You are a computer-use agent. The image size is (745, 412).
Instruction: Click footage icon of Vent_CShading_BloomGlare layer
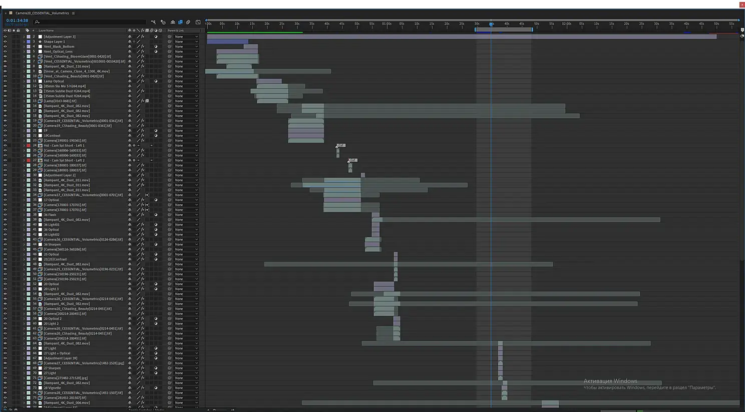[40, 56]
